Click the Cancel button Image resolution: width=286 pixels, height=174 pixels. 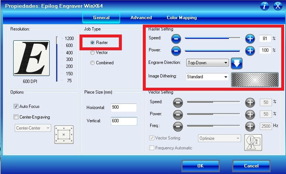click(251, 166)
